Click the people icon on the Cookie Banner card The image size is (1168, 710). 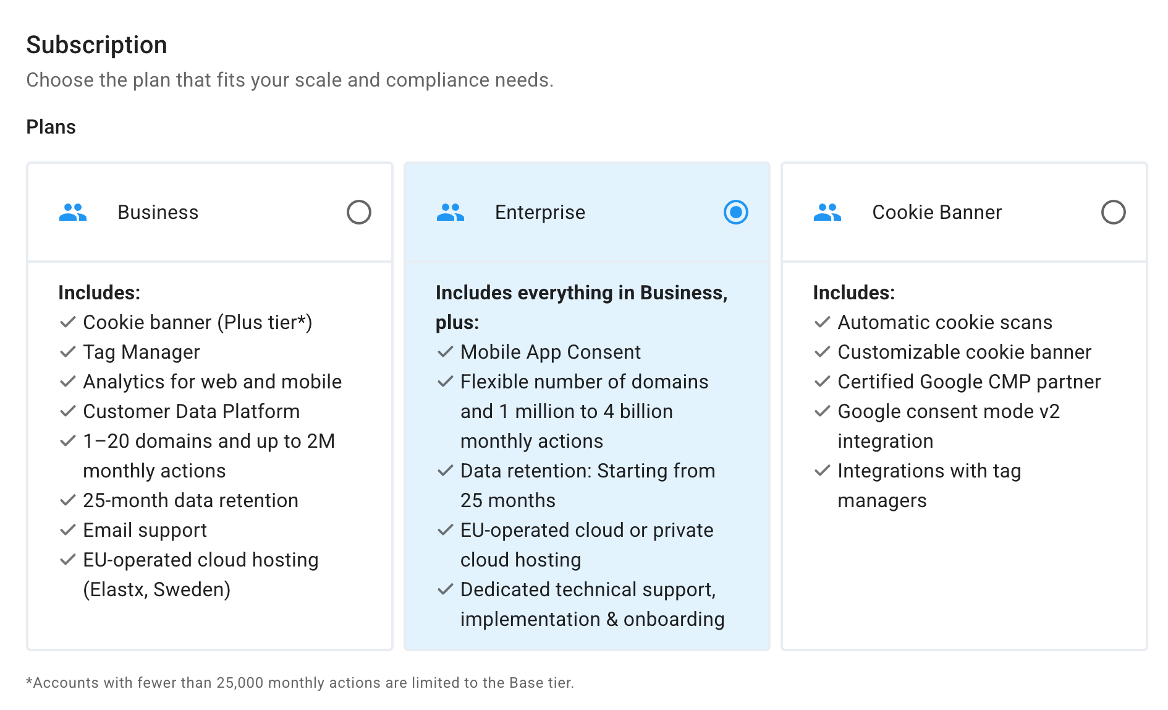[827, 213]
